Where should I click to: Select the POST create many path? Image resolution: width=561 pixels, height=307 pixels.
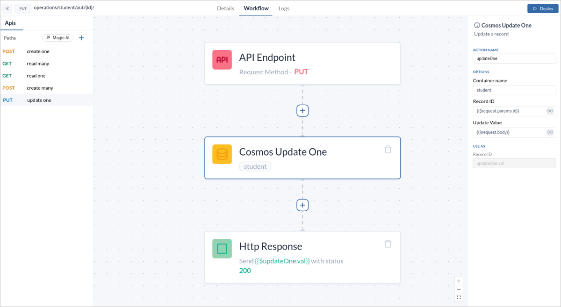coord(47,88)
